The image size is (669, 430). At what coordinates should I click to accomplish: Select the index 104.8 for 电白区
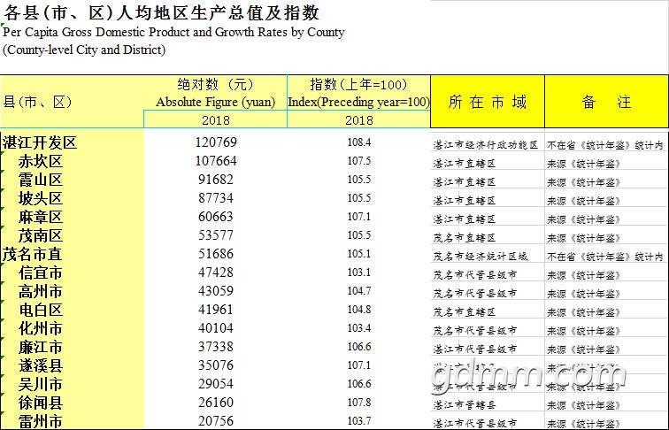pyautogui.click(x=359, y=310)
